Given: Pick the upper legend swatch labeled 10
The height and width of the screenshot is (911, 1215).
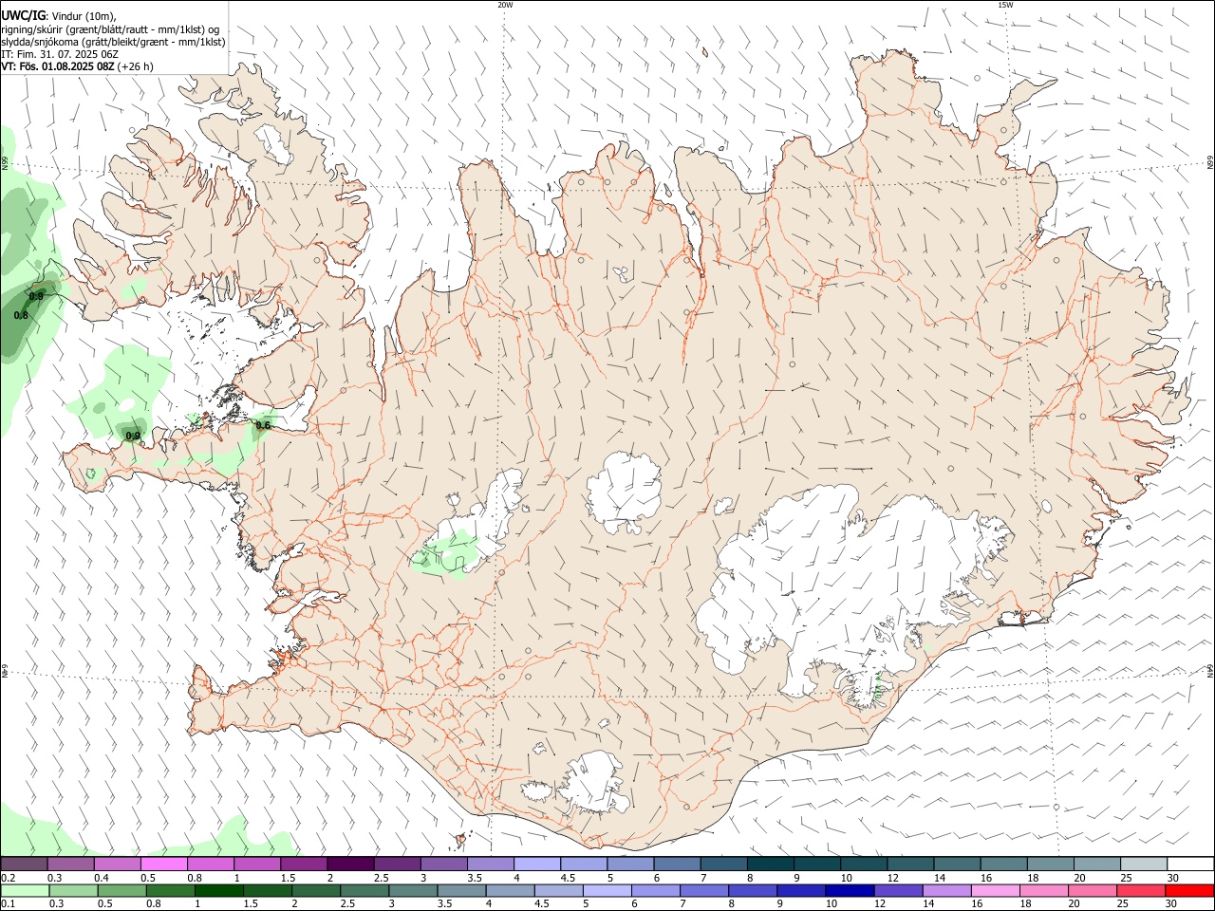Looking at the screenshot, I should click(x=864, y=864).
